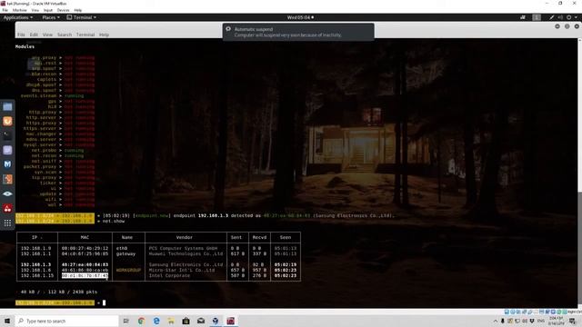Image resolution: width=582 pixels, height=327 pixels.
Task: Open terminal window Edit menu
Action: [34, 35]
